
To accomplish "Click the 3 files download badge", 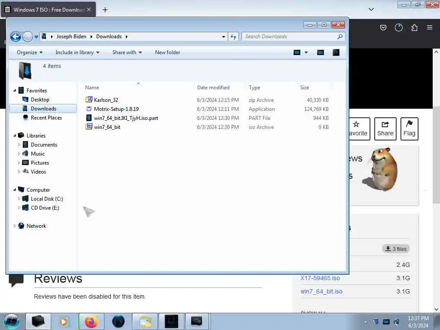I will tap(396, 249).
